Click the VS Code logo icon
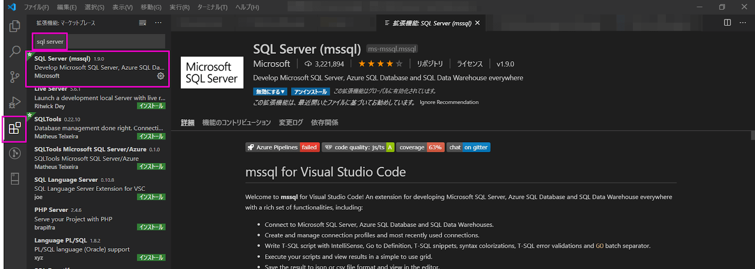 [12, 7]
